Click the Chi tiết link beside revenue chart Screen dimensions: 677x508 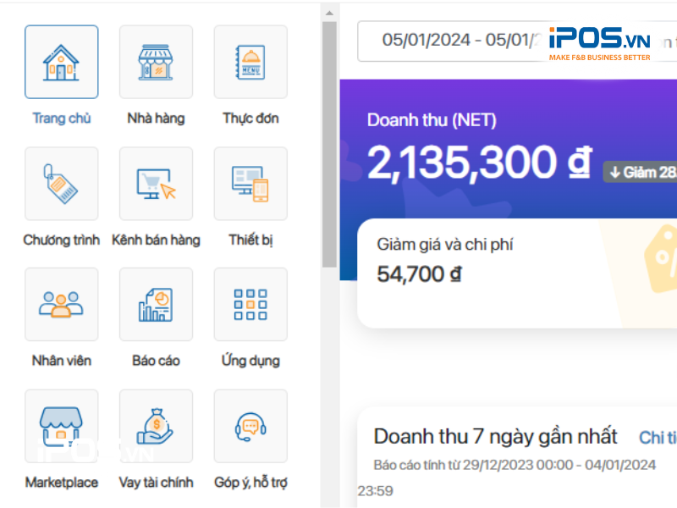pyautogui.click(x=658, y=437)
